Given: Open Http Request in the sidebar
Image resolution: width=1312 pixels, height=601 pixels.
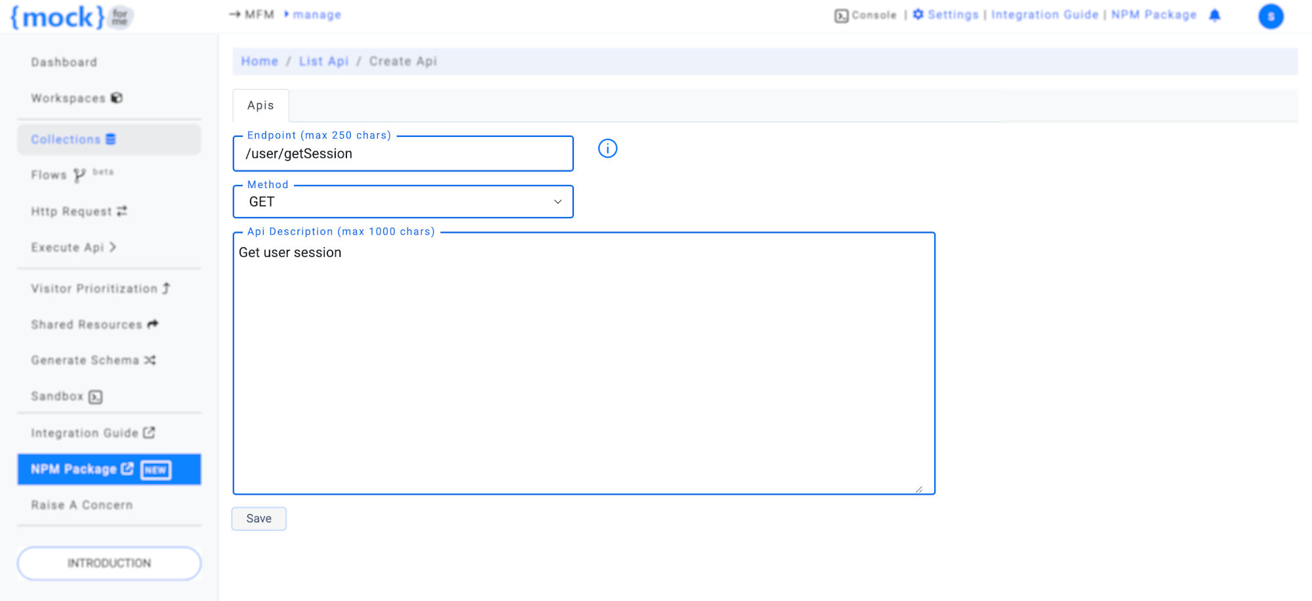Looking at the screenshot, I should pos(79,211).
